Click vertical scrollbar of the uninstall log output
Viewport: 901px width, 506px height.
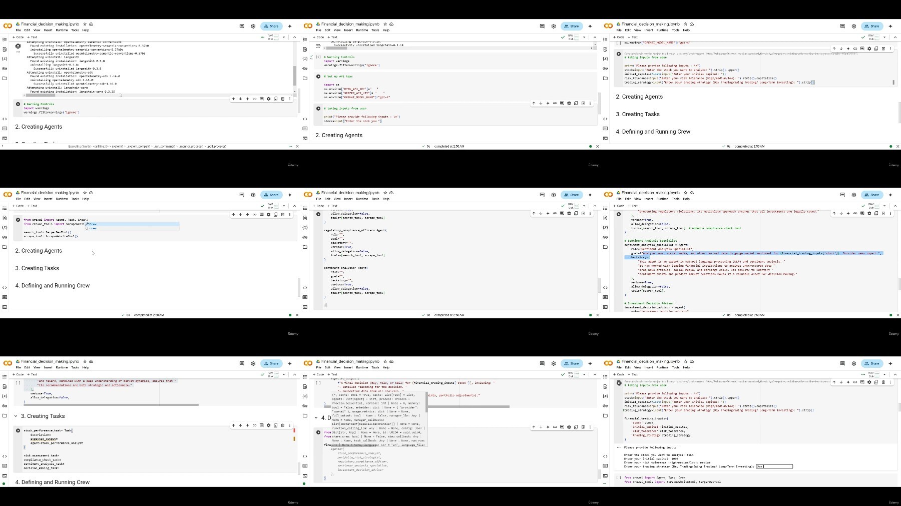coord(295,75)
